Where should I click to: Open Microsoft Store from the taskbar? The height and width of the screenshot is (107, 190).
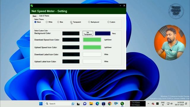(104, 104)
